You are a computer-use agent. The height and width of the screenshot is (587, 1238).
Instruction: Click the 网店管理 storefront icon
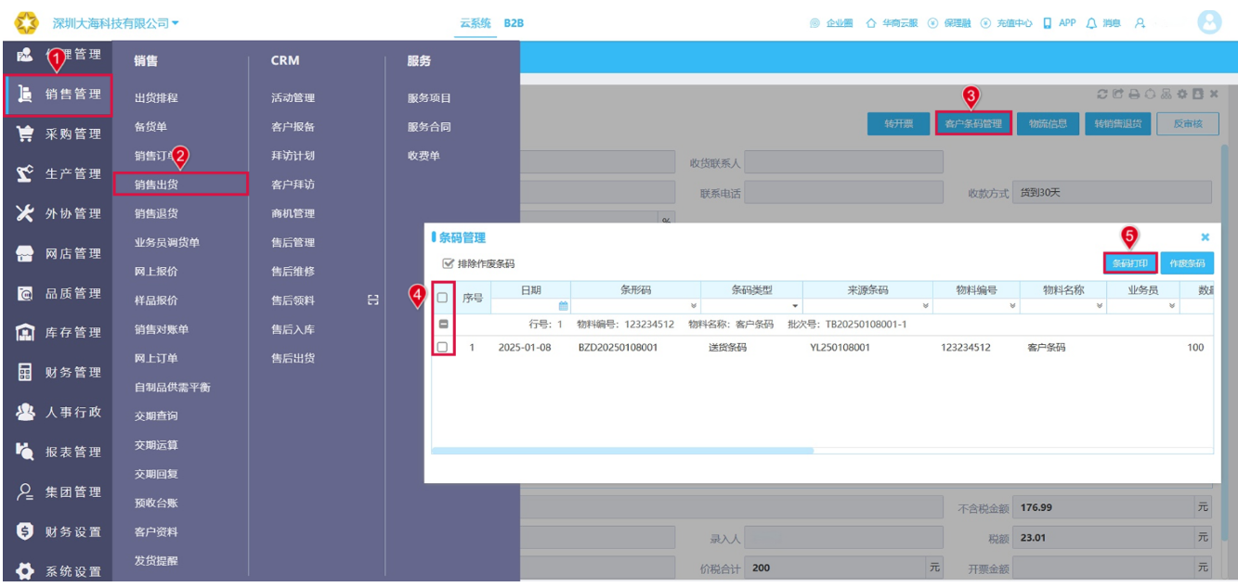(26, 254)
